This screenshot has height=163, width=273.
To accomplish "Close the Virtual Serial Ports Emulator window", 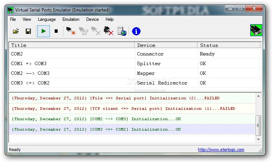I will 254,8.
